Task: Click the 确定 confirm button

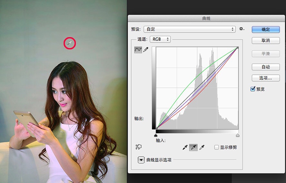Action: click(266, 29)
